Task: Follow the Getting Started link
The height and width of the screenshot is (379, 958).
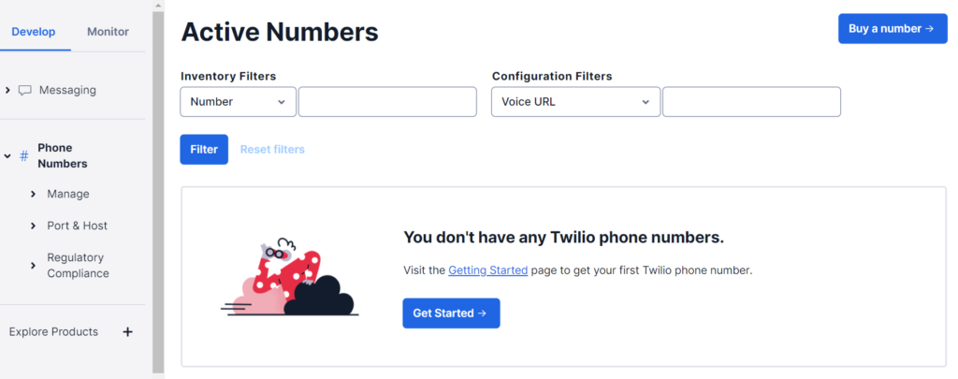Action: pyautogui.click(x=487, y=270)
